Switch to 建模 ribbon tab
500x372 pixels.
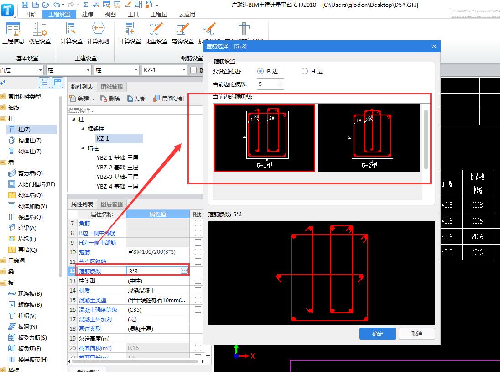click(88, 14)
